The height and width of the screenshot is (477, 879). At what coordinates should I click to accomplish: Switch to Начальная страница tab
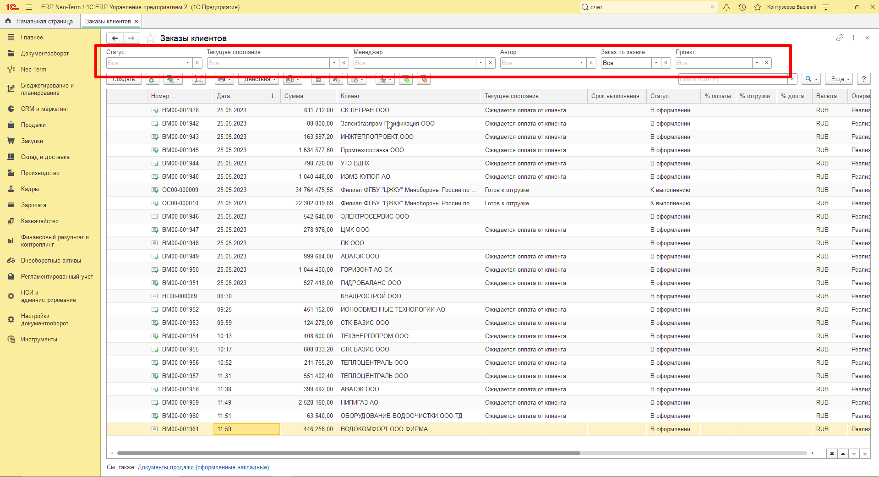[x=40, y=21]
